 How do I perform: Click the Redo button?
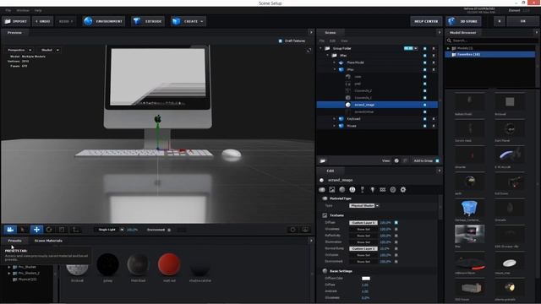(x=66, y=21)
